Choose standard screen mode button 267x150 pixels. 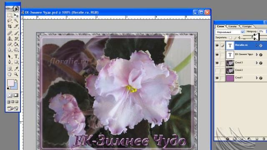click(x=9, y=102)
